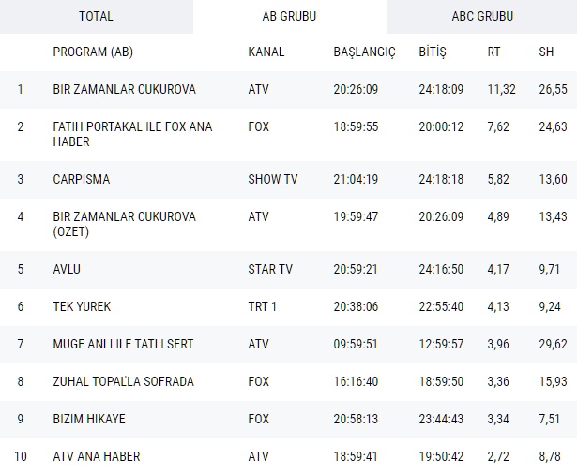Click the PROGRAM (AB) column header
The width and height of the screenshot is (577, 474).
(94, 51)
